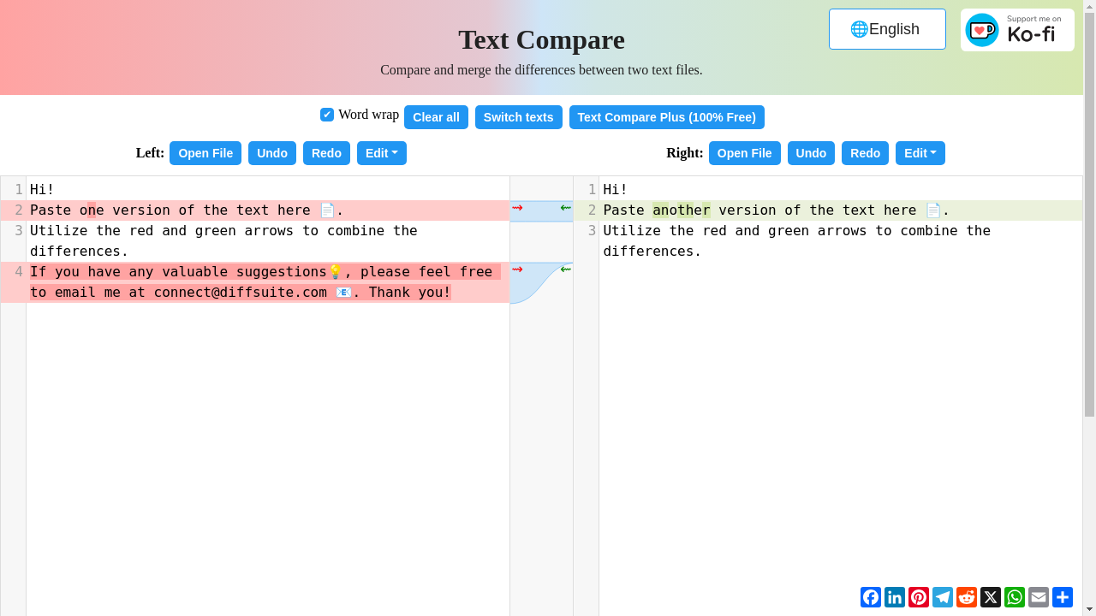
Task: Click the Facebook share icon
Action: [x=871, y=597]
